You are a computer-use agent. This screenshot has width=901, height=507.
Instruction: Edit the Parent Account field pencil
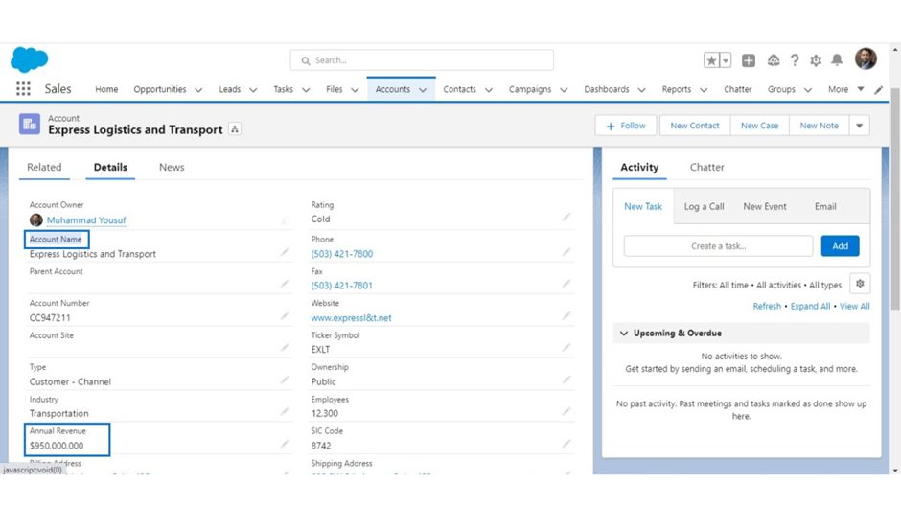285,284
